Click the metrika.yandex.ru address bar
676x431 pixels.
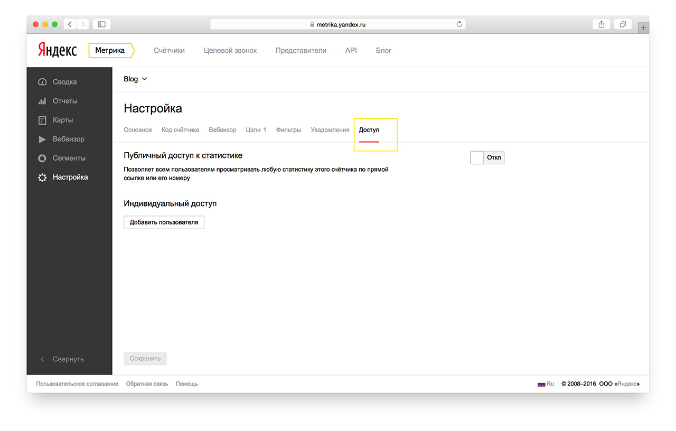tap(338, 24)
